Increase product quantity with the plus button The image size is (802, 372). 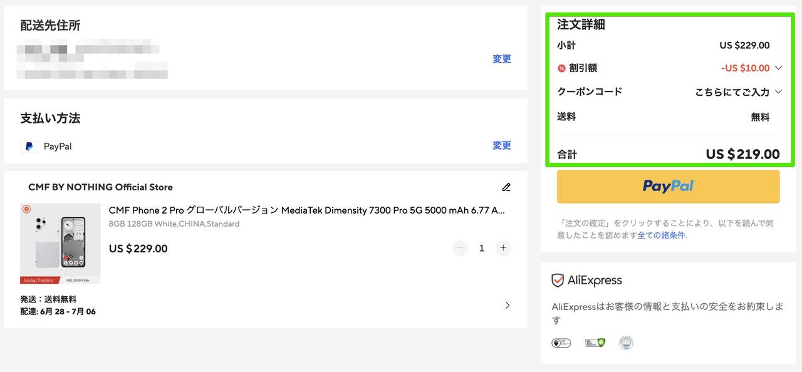[503, 248]
